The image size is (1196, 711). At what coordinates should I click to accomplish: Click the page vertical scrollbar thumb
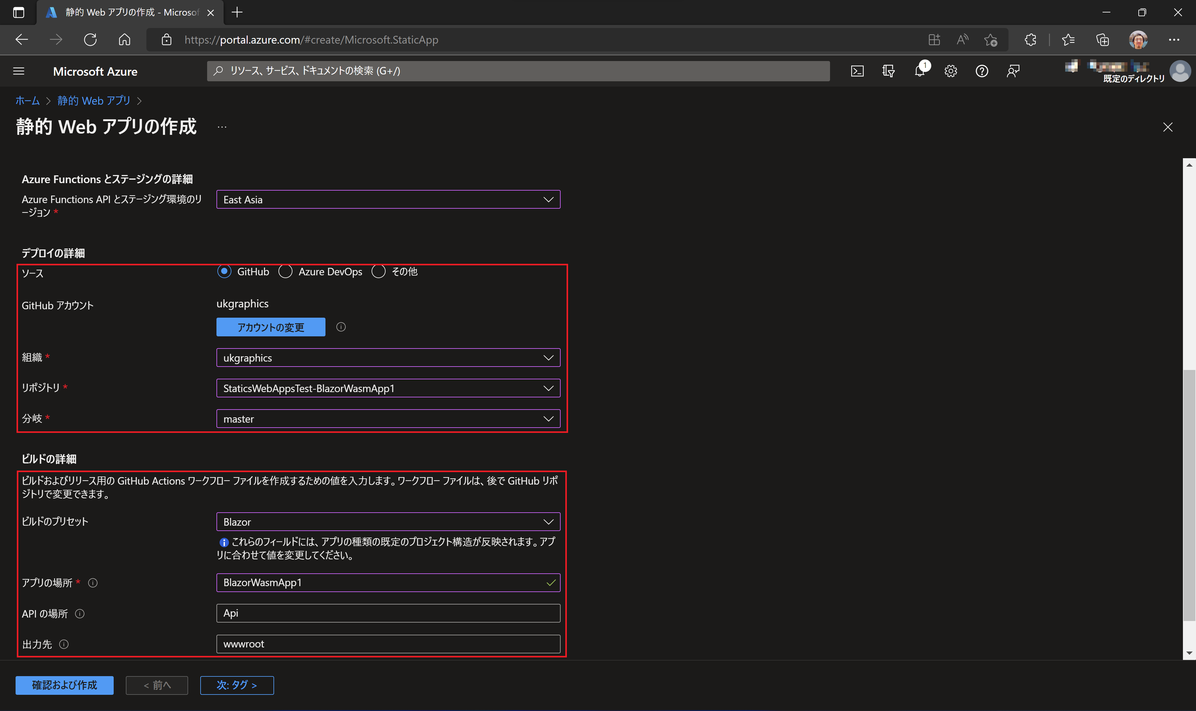tap(1189, 495)
